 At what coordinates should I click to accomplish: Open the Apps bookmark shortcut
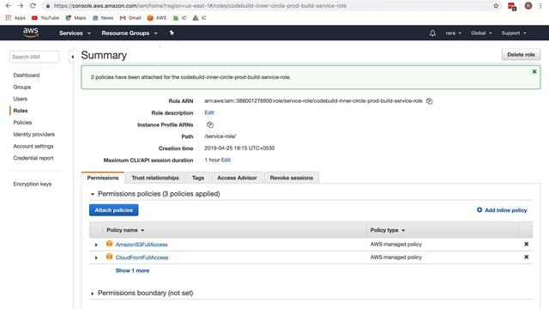15,18
